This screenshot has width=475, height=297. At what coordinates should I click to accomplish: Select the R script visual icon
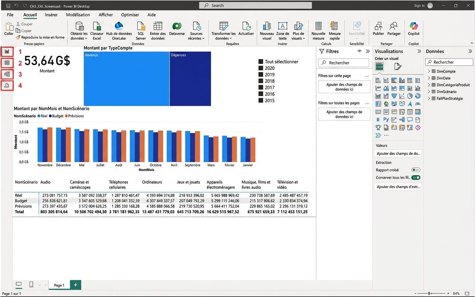click(378, 119)
